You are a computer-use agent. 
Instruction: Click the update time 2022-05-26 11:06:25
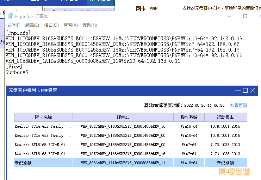click(204, 105)
